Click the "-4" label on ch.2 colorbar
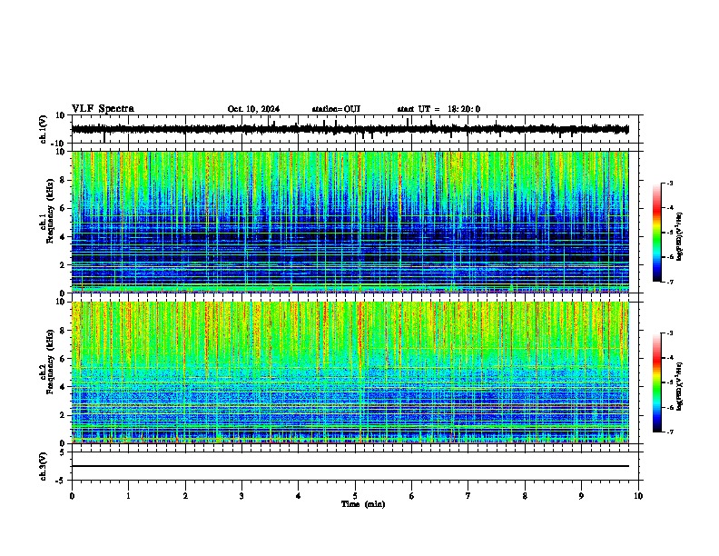 click(670, 358)
